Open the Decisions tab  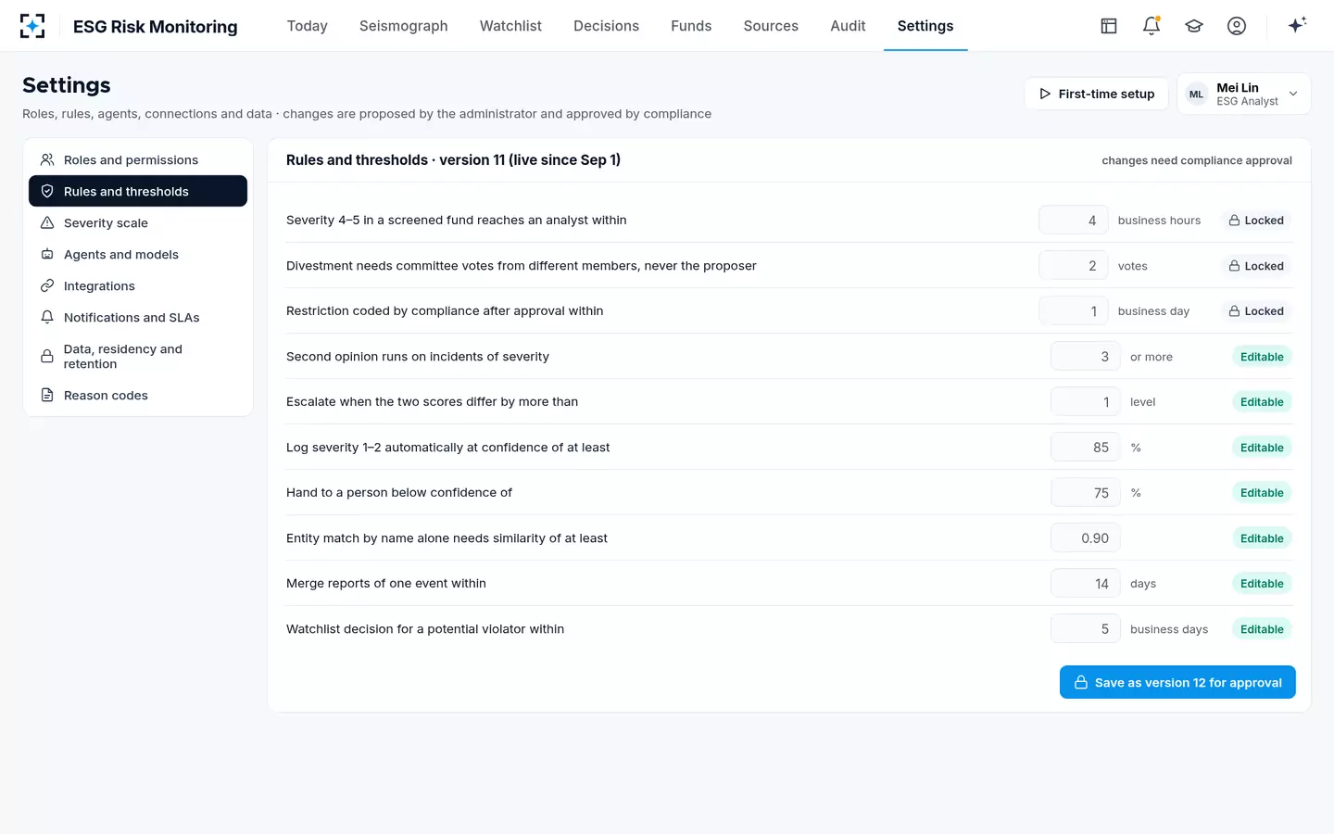point(606,26)
